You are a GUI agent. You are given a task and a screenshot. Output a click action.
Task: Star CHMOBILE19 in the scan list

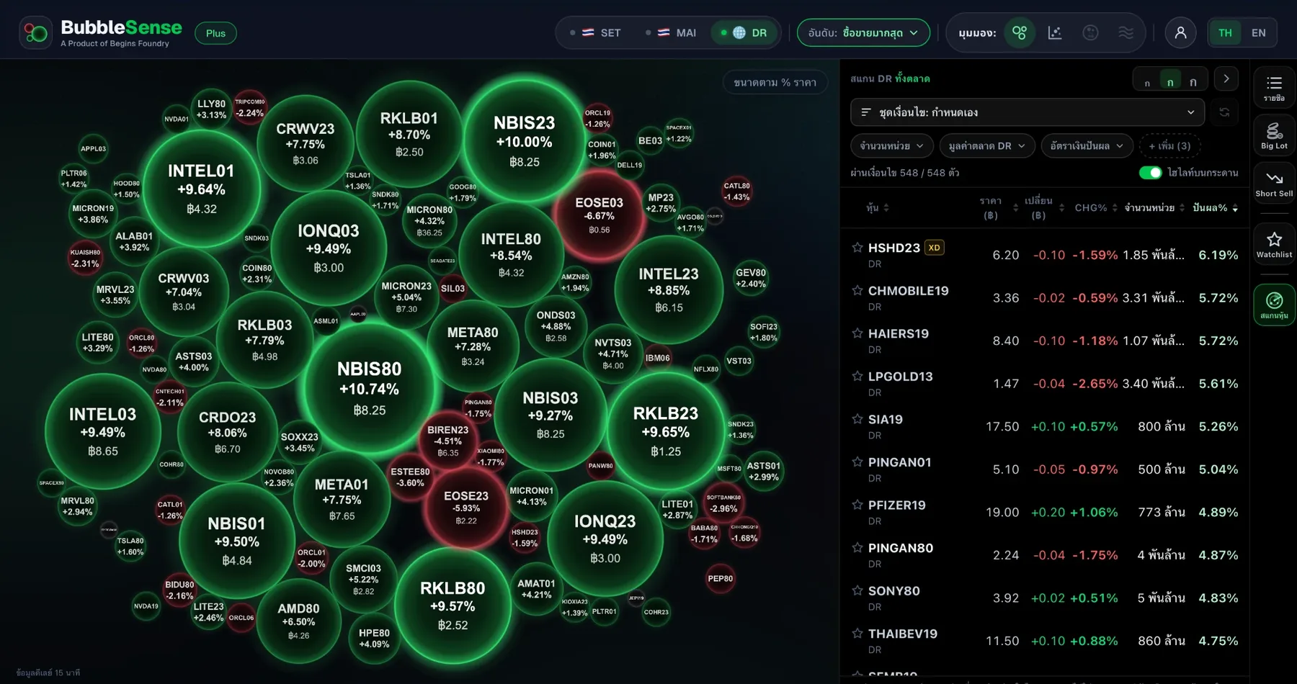tap(857, 291)
